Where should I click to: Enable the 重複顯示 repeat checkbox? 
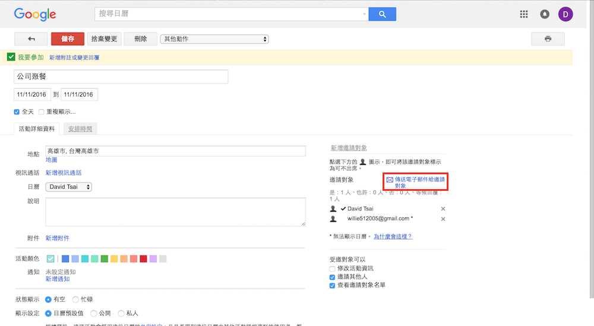pyautogui.click(x=42, y=111)
